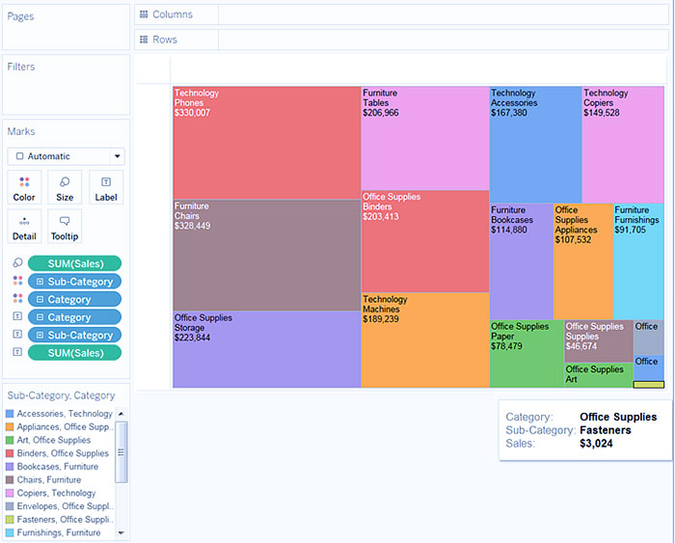Select the Technology Phones treemap tile

coord(267,143)
